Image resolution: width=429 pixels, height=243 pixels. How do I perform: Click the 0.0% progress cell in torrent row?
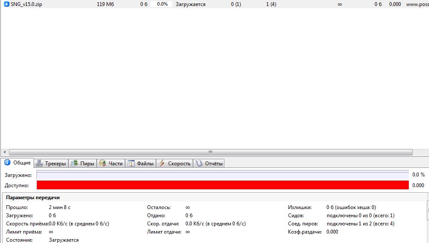(162, 4)
